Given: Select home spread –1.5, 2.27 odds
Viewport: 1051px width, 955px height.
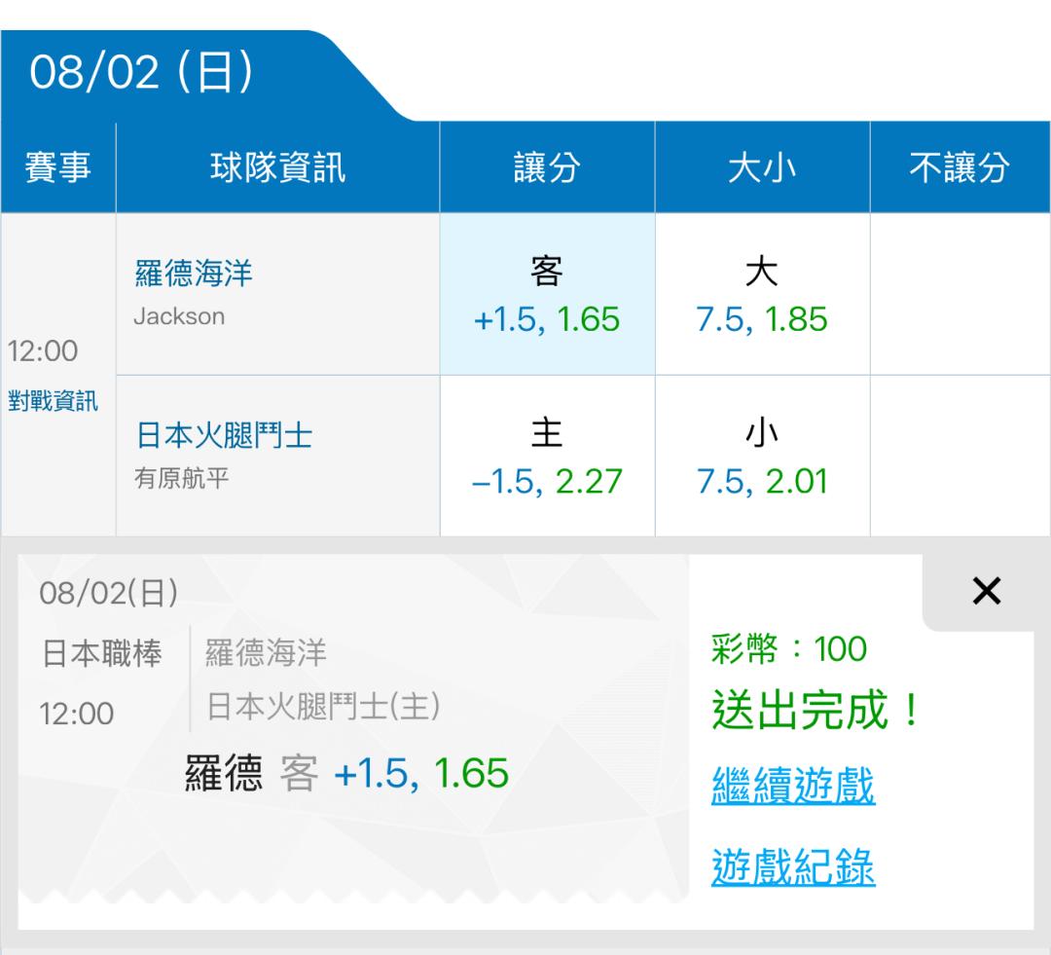Looking at the screenshot, I should (x=547, y=456).
